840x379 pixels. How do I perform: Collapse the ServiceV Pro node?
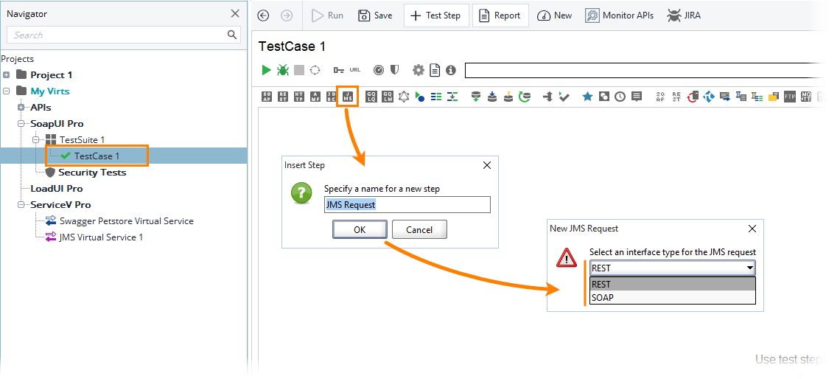tap(21, 205)
